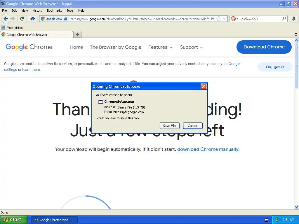The image size is (299, 224).
Task: Click the scrollbar up arrow
Action: [x=296, y=40]
